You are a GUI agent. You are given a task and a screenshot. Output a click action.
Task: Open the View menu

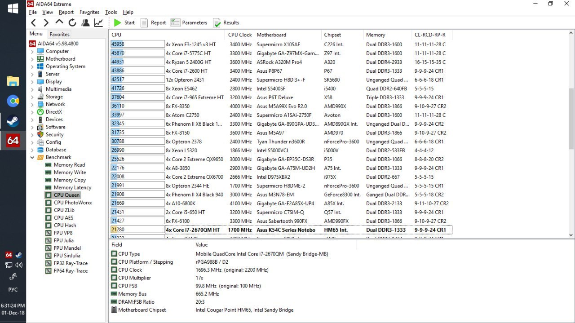tap(48, 12)
